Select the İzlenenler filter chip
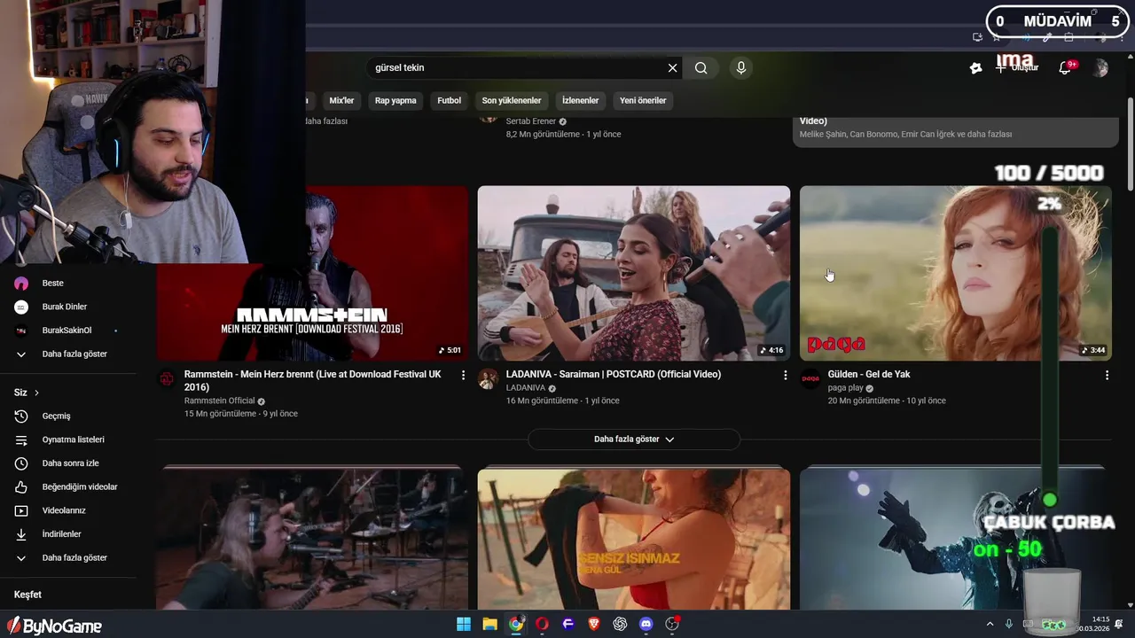Image resolution: width=1135 pixels, height=638 pixels. (x=580, y=100)
